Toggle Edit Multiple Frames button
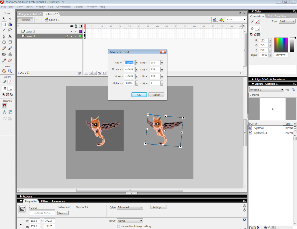297x229 pixels. click(99, 73)
